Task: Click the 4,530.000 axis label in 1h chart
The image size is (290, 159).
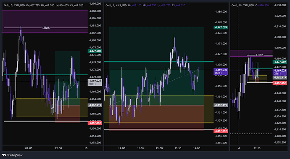Action: click(x=280, y=5)
